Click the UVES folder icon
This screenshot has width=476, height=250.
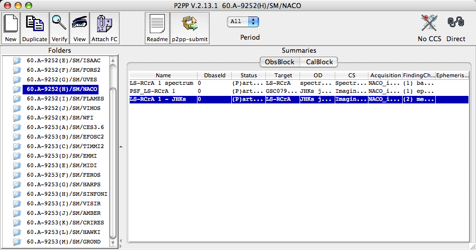pyautogui.click(x=17, y=80)
